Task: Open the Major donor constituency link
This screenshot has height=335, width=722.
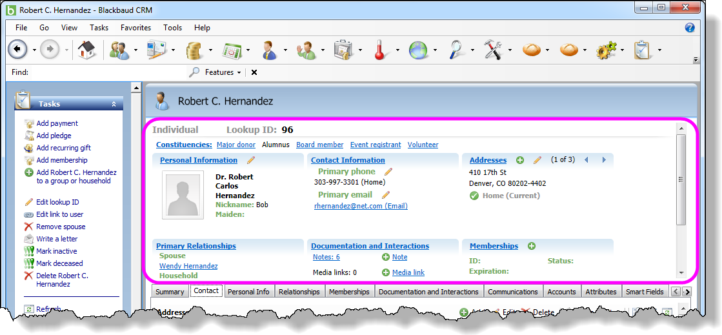Action: pos(236,145)
